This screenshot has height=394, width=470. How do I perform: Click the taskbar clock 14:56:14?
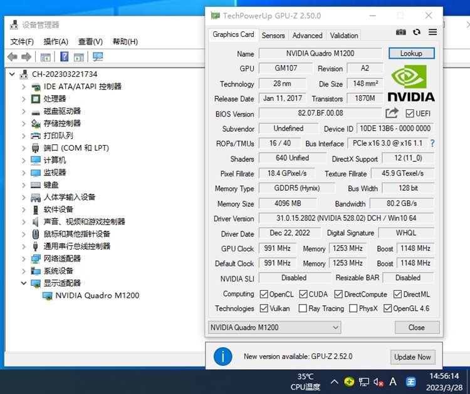(444, 376)
